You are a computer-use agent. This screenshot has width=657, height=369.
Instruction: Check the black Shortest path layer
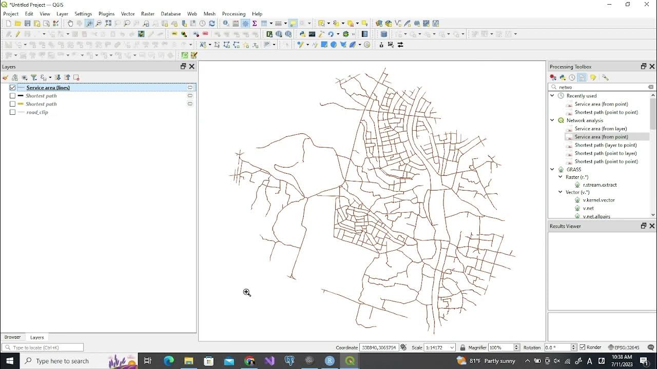pos(13,96)
